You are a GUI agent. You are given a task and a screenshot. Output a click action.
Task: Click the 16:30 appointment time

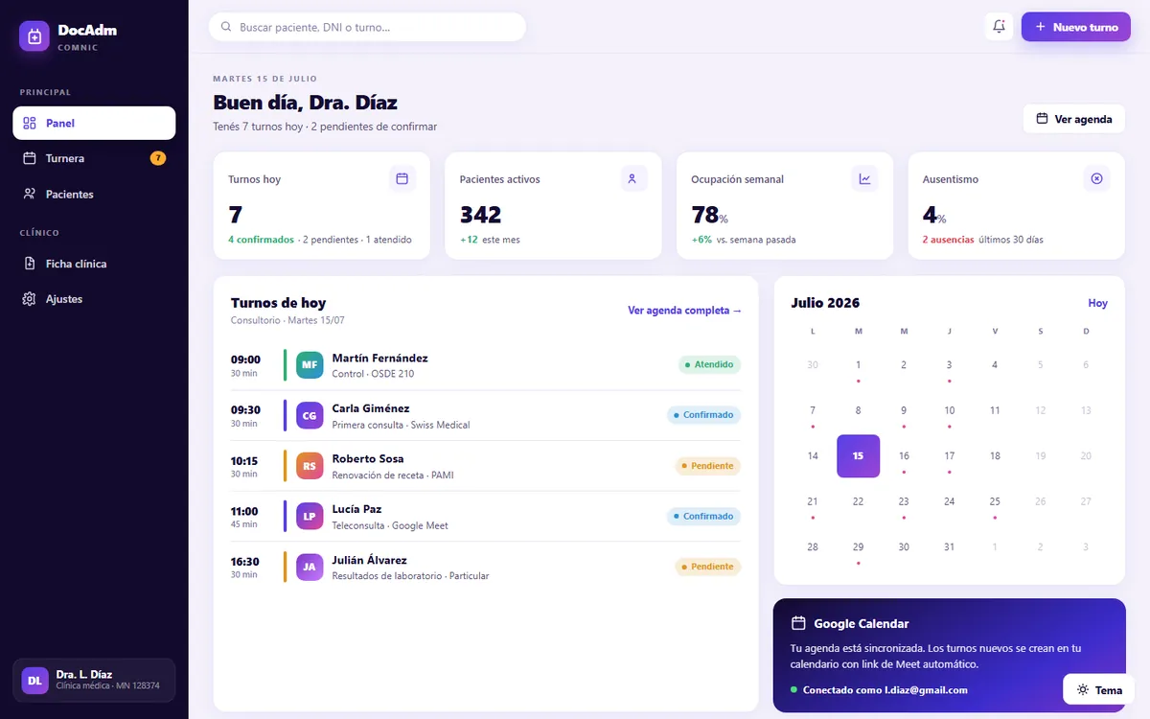click(245, 562)
